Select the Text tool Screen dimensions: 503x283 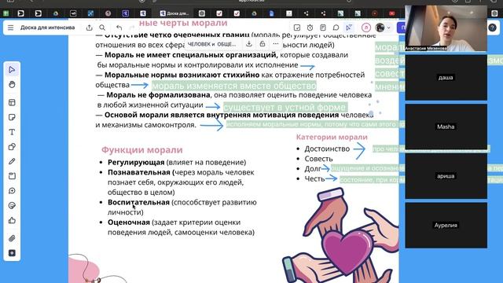12,132
